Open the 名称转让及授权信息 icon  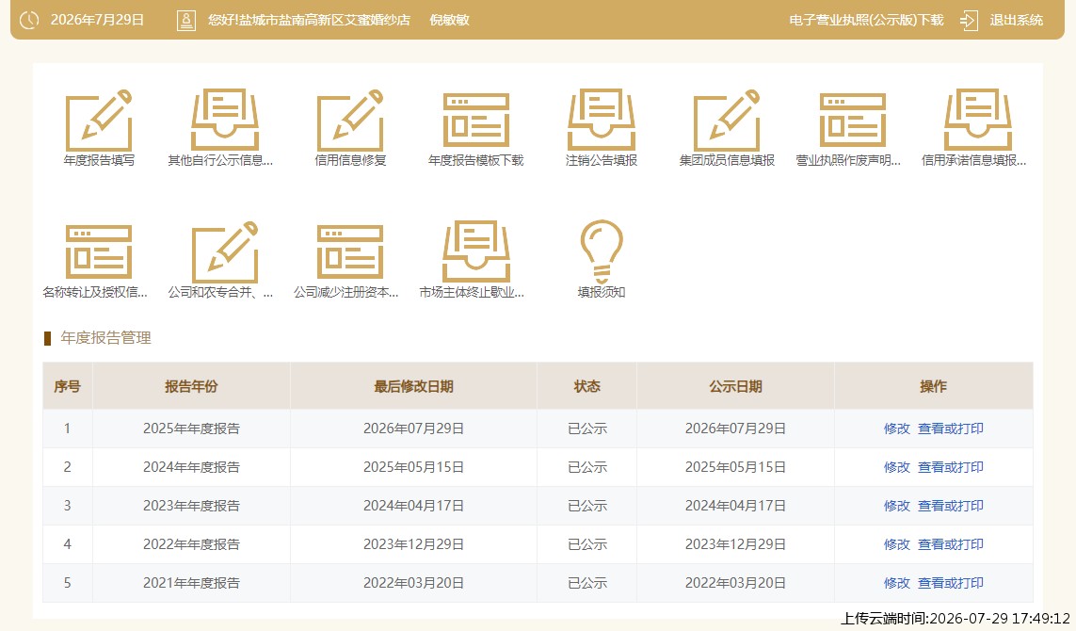99,252
